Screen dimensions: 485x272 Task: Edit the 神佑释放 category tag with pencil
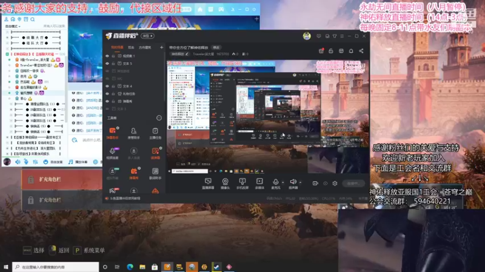(x=180, y=54)
